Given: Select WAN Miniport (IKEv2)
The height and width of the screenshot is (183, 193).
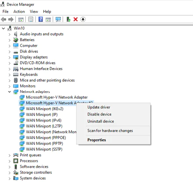Looking at the screenshot, I should click(45, 109).
